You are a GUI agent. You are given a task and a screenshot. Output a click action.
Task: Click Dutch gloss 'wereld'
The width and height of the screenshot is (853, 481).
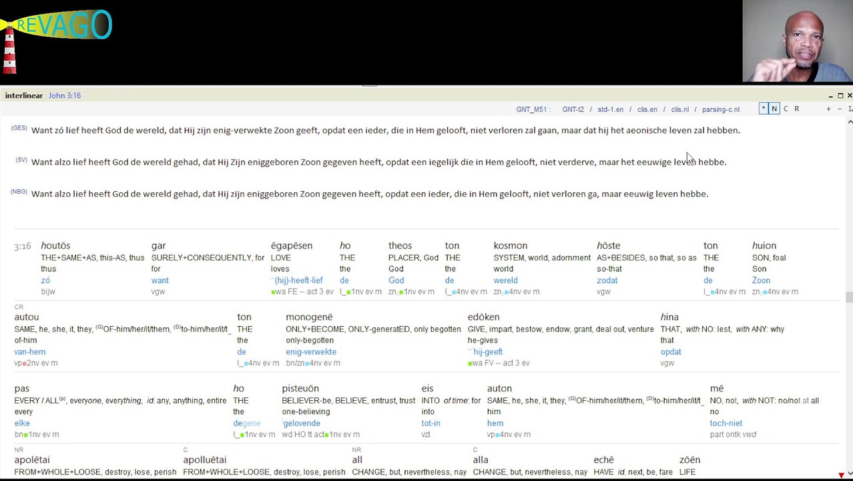click(x=505, y=281)
